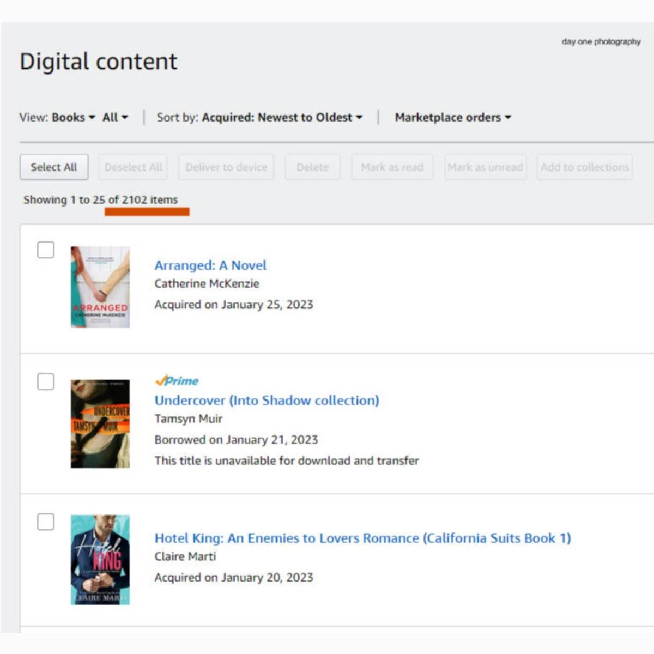Image resolution: width=654 pixels, height=654 pixels.
Task: Open the Marketplace orders dropdown
Action: [453, 117]
